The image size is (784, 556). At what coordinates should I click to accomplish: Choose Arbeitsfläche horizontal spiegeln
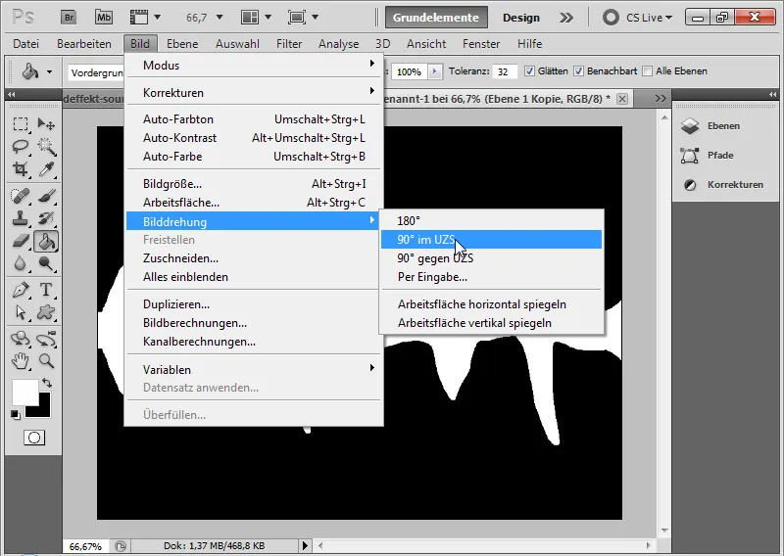pyautogui.click(x=491, y=304)
